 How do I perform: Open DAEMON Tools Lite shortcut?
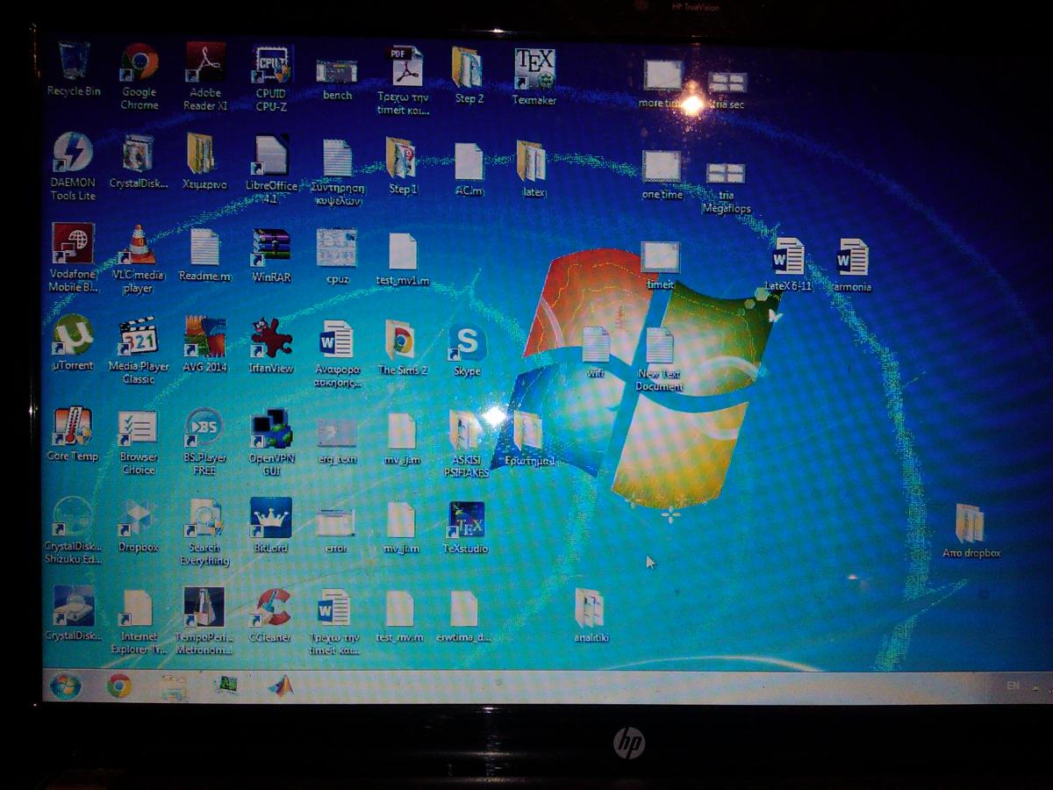pos(73,152)
